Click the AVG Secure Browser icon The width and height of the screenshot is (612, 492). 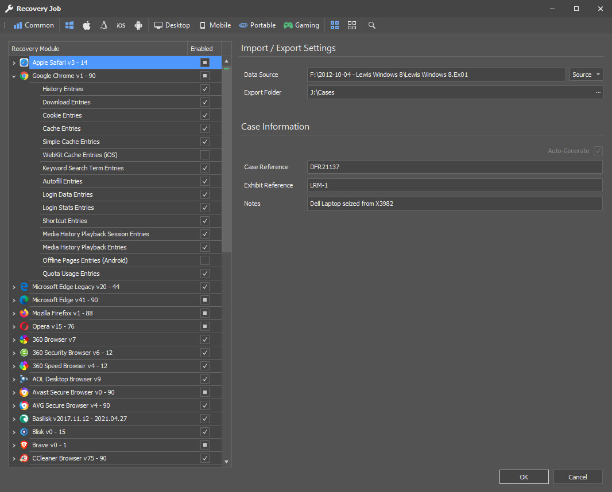(x=24, y=405)
